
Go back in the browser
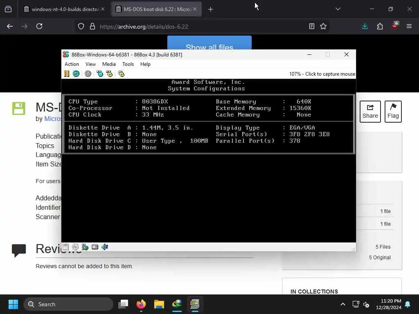tap(10, 26)
